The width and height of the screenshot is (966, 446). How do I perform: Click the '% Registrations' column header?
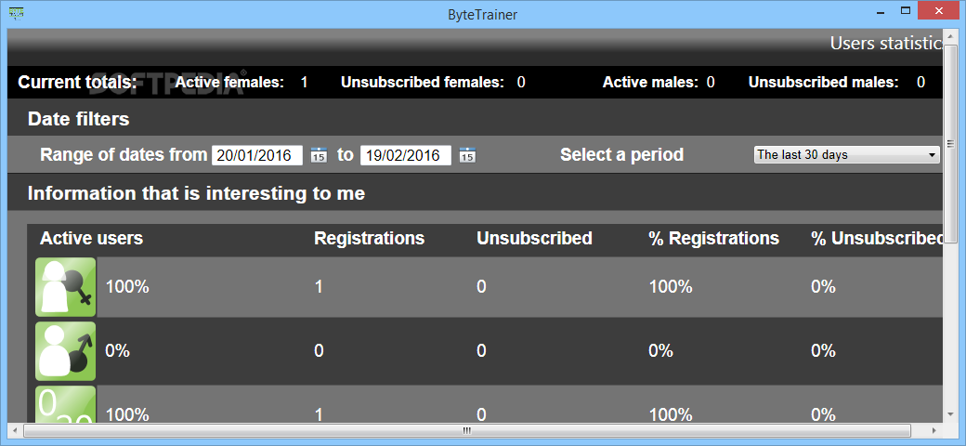click(x=714, y=239)
